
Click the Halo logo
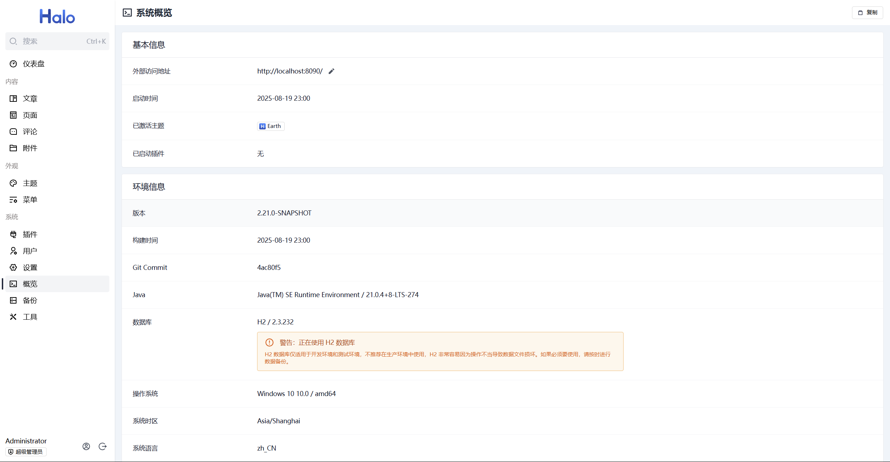(57, 16)
